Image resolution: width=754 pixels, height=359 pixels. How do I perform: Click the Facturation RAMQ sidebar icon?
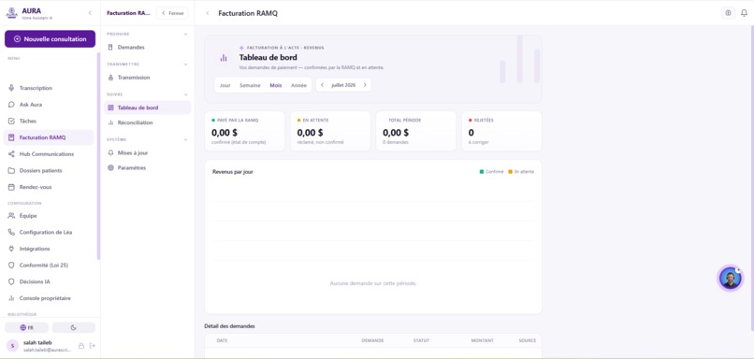pos(11,137)
